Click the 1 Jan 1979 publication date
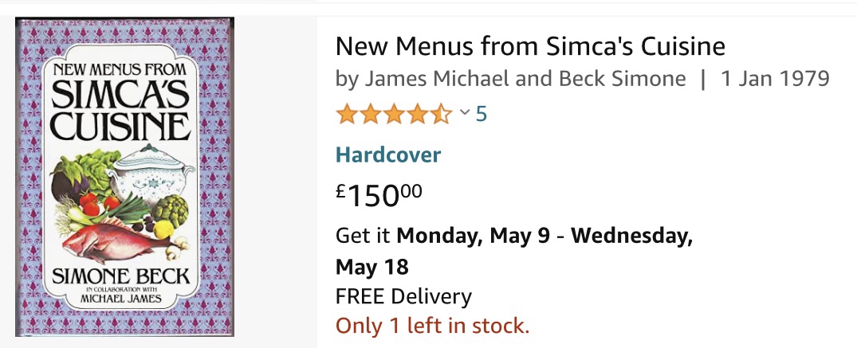 tap(775, 79)
